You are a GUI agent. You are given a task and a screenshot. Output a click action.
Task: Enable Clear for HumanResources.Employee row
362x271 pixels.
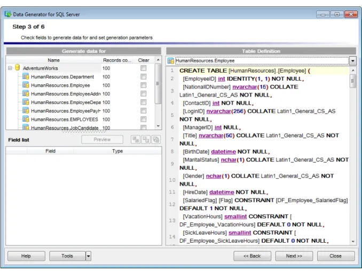144,85
